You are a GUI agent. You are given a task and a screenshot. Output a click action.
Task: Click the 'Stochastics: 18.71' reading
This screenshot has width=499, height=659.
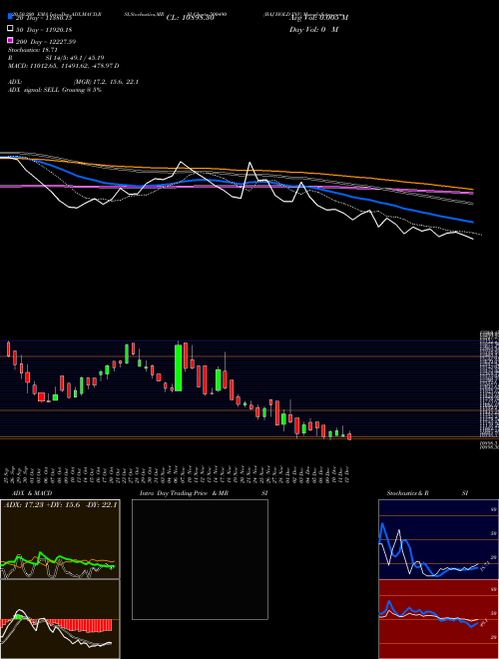(x=33, y=50)
